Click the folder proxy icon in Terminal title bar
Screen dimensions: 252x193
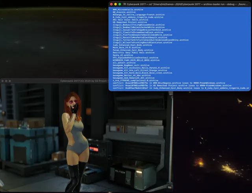pos(124,4)
